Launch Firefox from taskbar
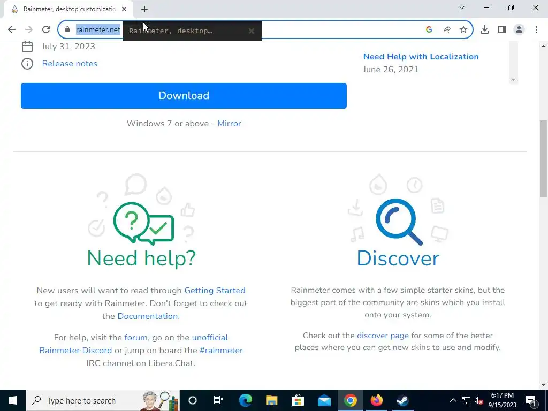The image size is (548, 411). click(x=376, y=400)
